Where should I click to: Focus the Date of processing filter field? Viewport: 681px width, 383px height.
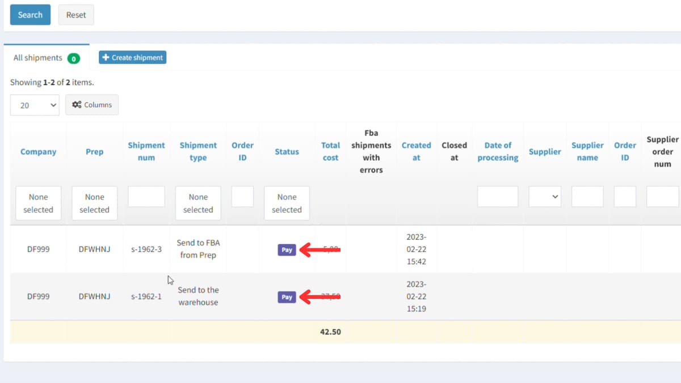point(498,197)
